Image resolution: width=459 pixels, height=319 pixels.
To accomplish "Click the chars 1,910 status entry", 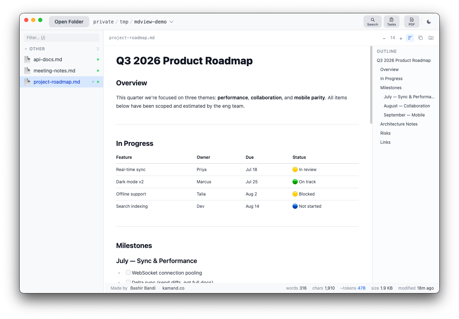I will (324, 288).
